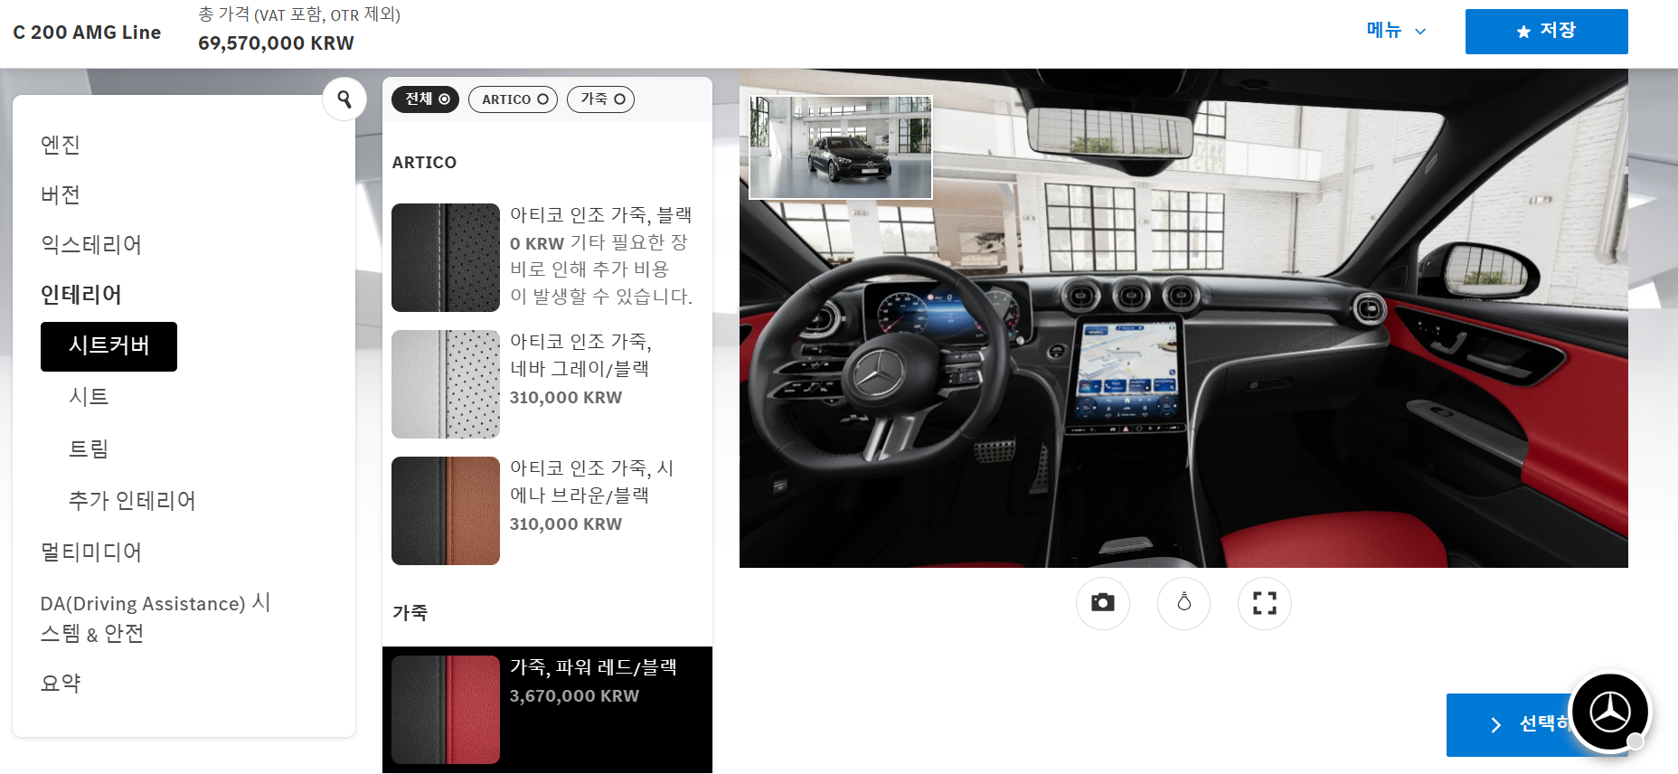1678x774 pixels.
Task: Select the 가죽 filter option
Action: point(600,99)
